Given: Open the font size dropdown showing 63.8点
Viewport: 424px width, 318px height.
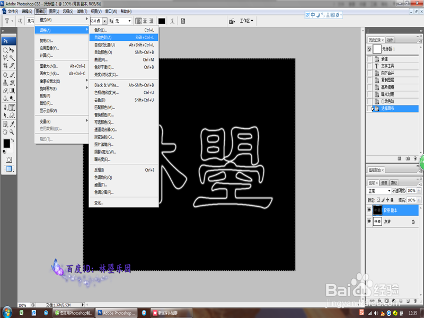Looking at the screenshot, I should point(104,21).
